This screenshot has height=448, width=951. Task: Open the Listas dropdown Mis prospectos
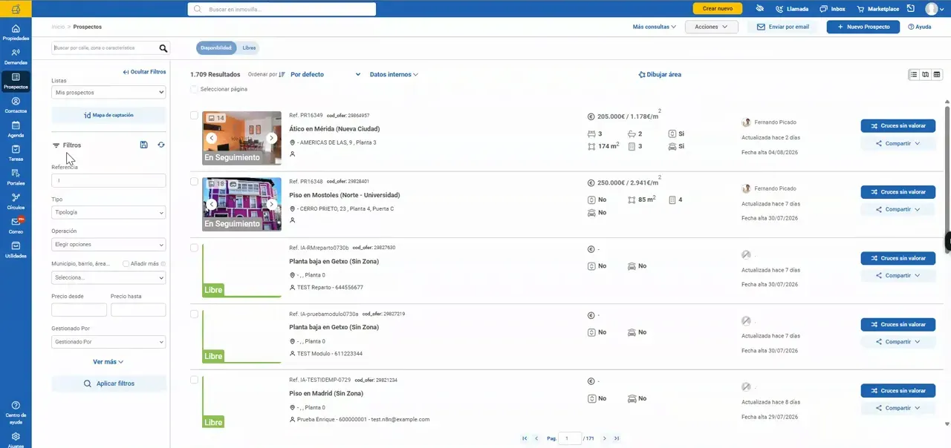click(108, 93)
